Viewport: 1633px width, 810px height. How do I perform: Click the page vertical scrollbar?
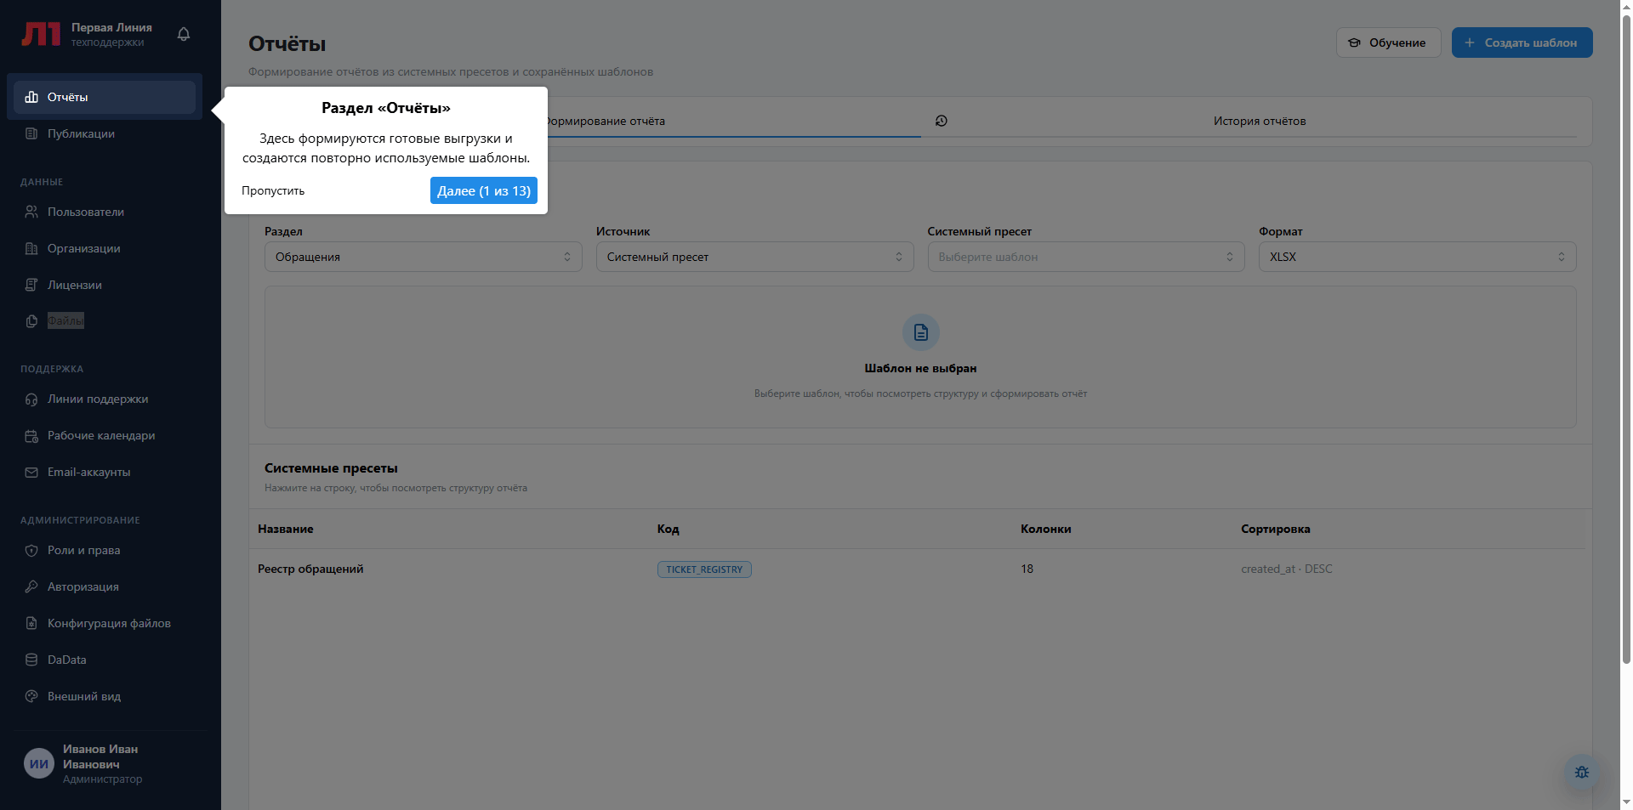1626,340
